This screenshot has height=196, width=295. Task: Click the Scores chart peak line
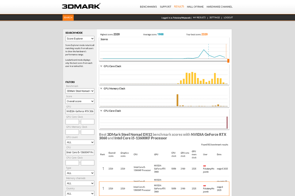click(204, 50)
